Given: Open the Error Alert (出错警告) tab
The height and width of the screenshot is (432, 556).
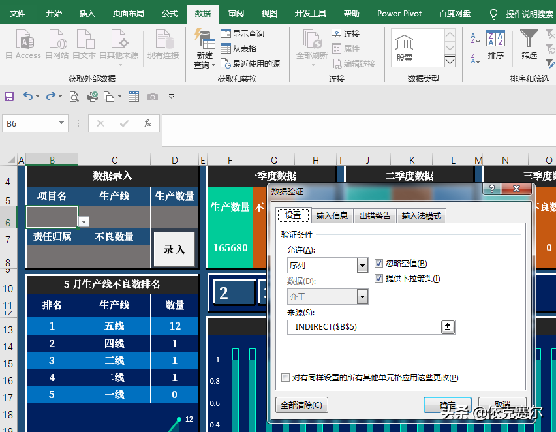Looking at the screenshot, I should pos(375,215).
